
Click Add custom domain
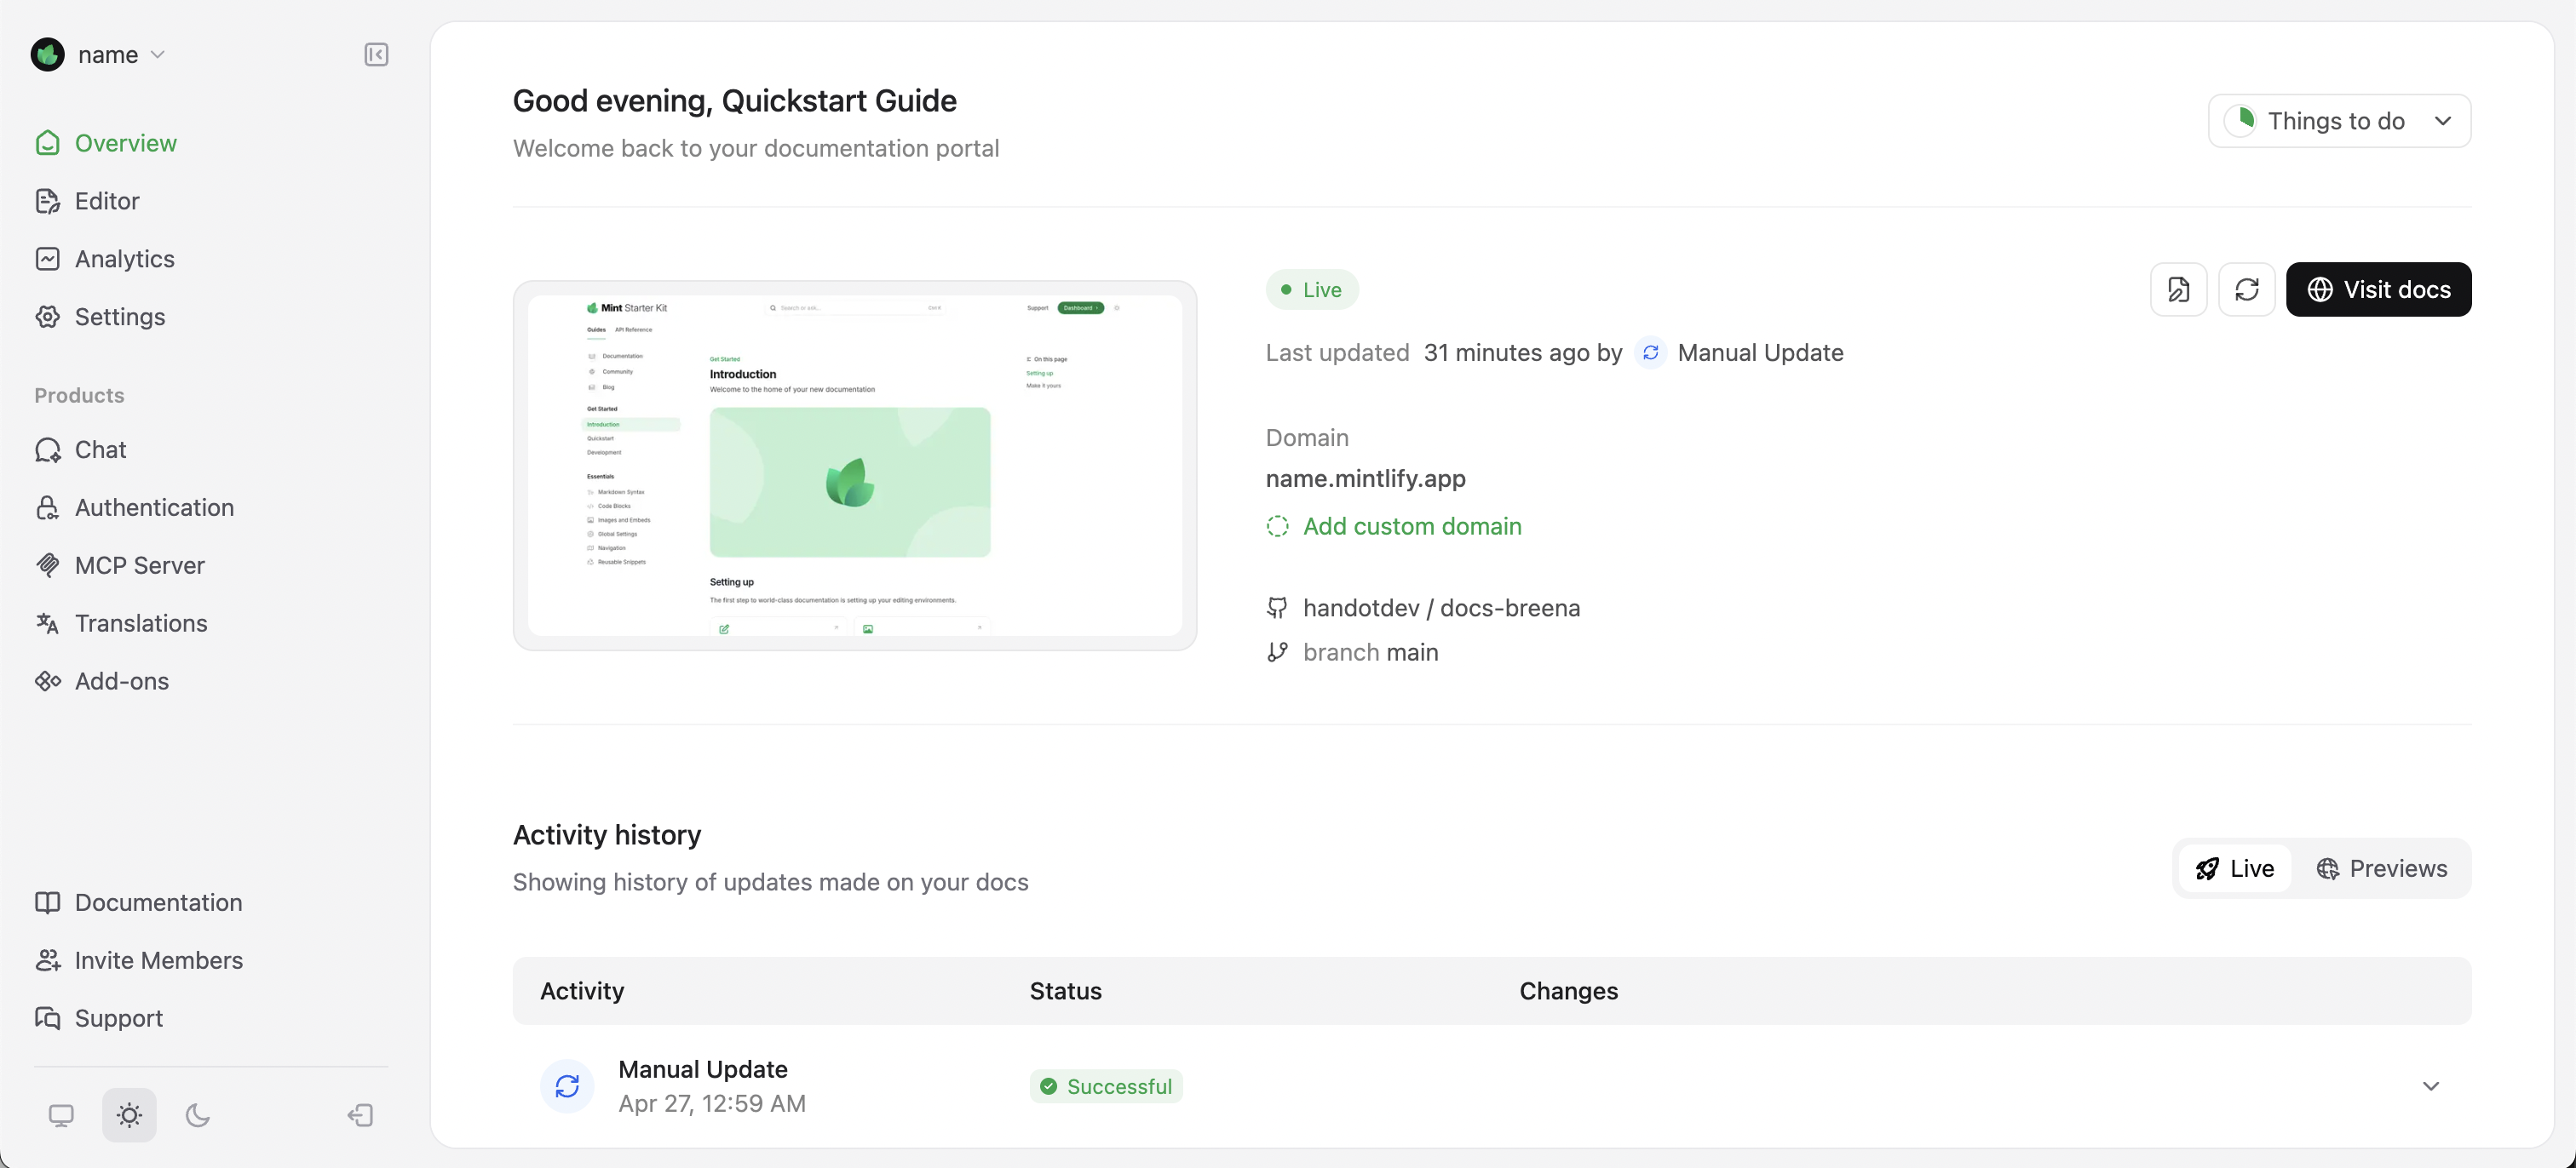[1411, 527]
